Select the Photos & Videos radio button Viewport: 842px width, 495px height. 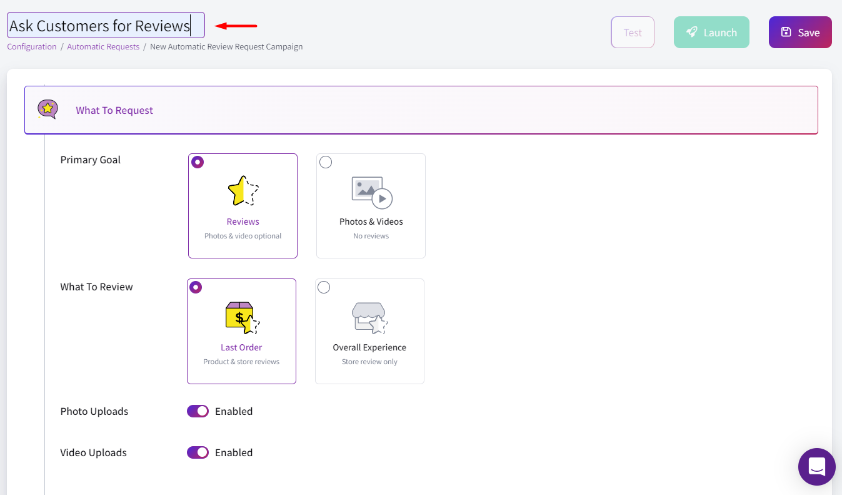click(326, 162)
